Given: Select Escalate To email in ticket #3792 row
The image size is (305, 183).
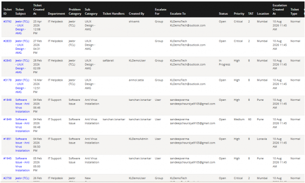Looking at the screenshot, I should [187, 25].
